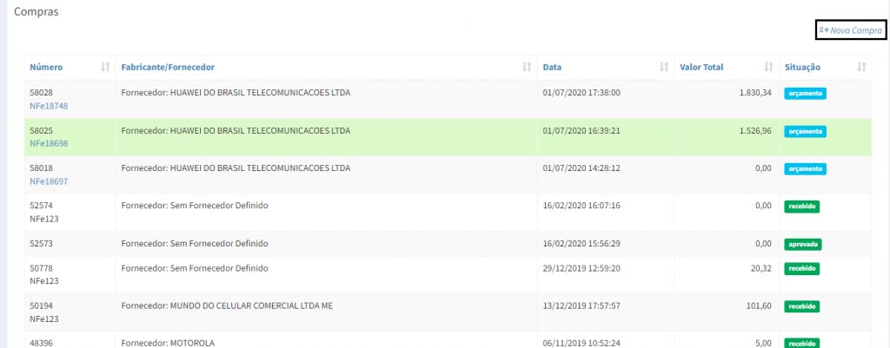Screen dimensions: 890x348
Task: Click recebido badge for purchase 50194
Action: click(x=802, y=306)
